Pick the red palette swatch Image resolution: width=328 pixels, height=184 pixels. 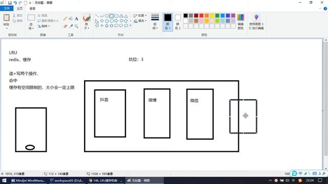pyautogui.click(x=201, y=16)
